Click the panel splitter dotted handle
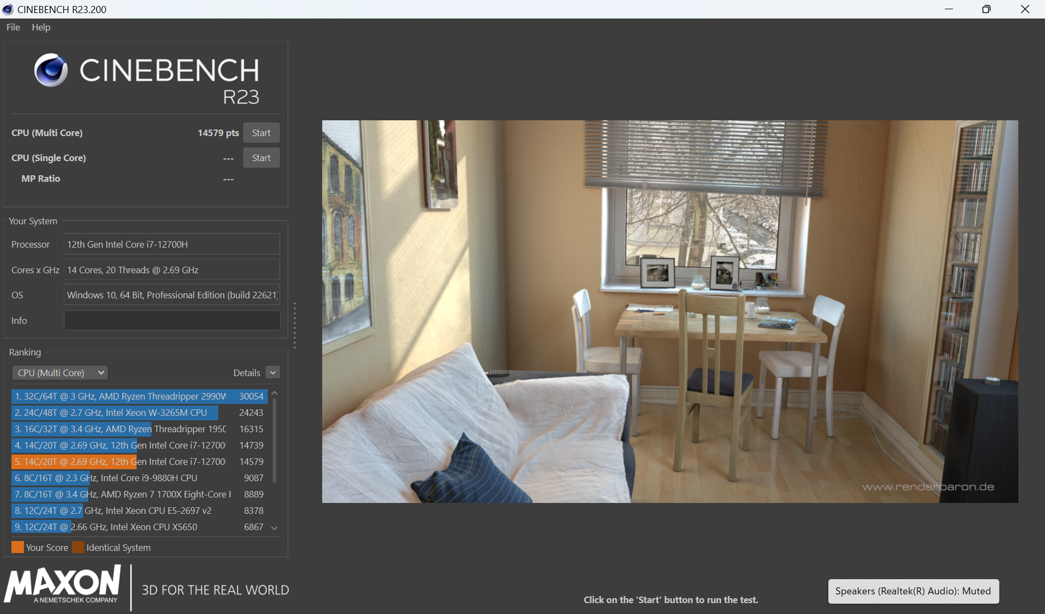 [294, 325]
